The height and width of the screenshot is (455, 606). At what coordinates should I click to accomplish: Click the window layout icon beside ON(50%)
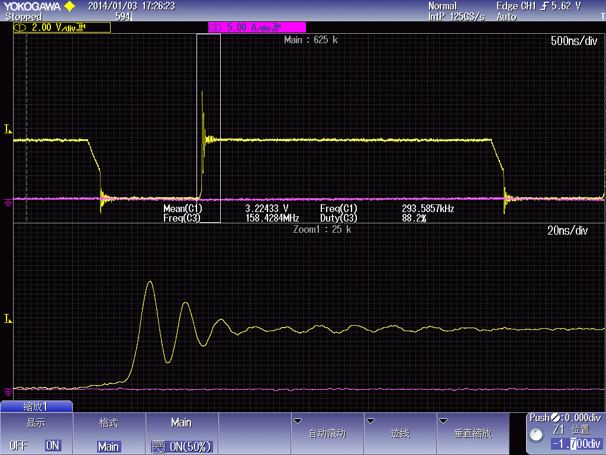coord(159,447)
